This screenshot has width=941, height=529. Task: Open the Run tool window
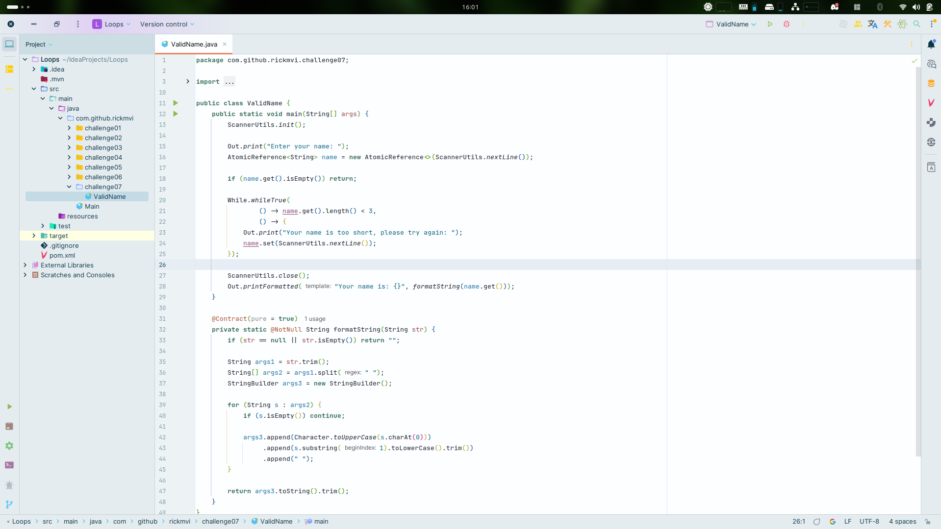pos(9,407)
